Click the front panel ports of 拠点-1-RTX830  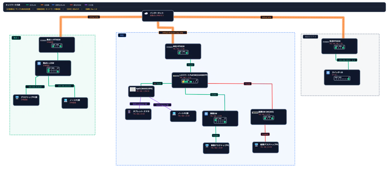point(57,46)
